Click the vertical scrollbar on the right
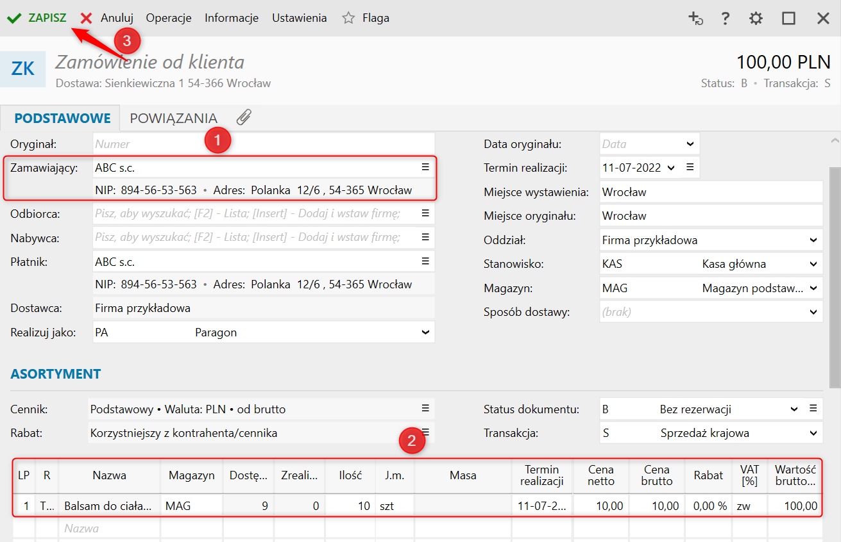Screen dimensions: 841x542 (835, 275)
